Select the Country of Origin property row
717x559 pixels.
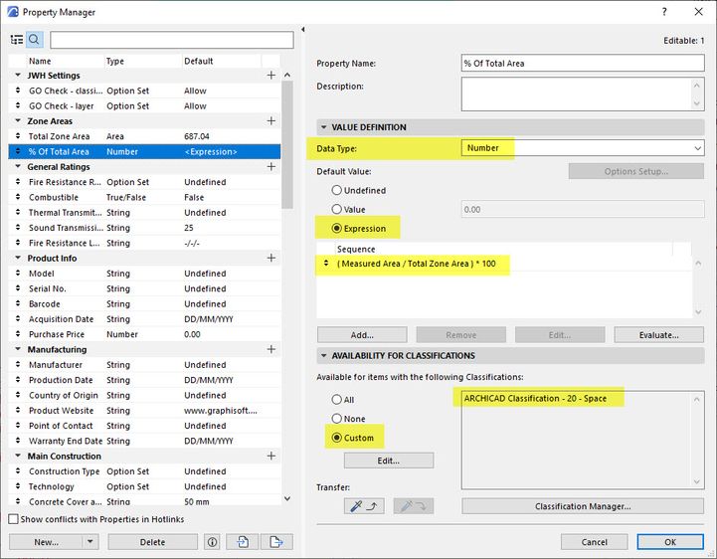pos(144,395)
